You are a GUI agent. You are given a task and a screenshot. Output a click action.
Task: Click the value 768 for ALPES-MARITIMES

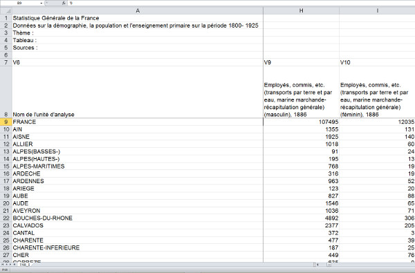(x=301, y=167)
